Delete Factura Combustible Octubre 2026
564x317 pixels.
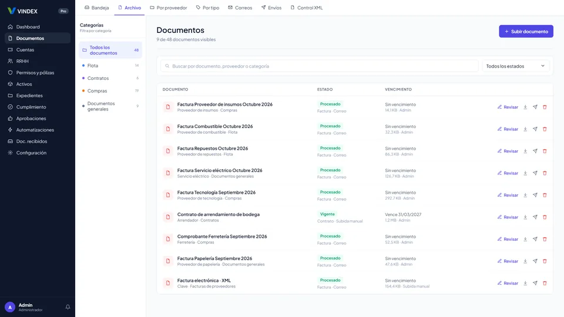click(x=545, y=129)
